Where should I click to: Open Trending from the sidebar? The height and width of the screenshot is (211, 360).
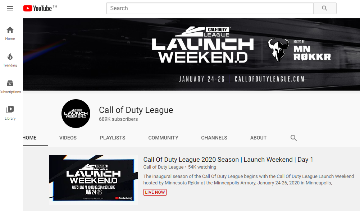(10, 60)
